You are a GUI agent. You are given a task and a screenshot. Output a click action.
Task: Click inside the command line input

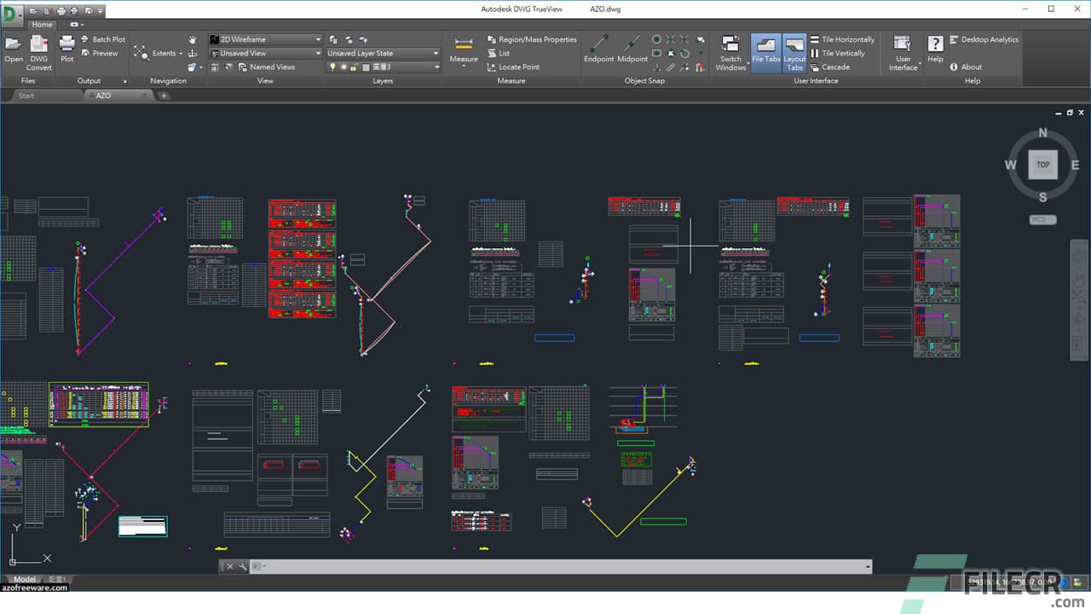coord(511,565)
